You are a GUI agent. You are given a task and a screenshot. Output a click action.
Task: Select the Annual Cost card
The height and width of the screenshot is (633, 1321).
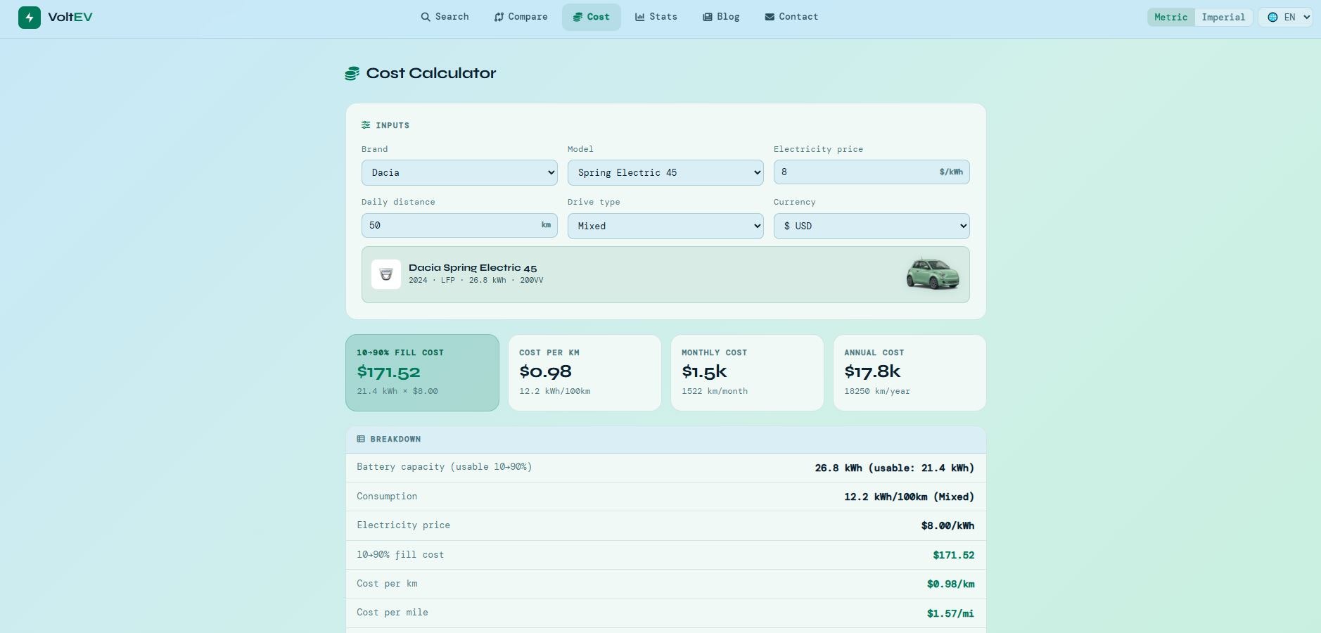910,373
